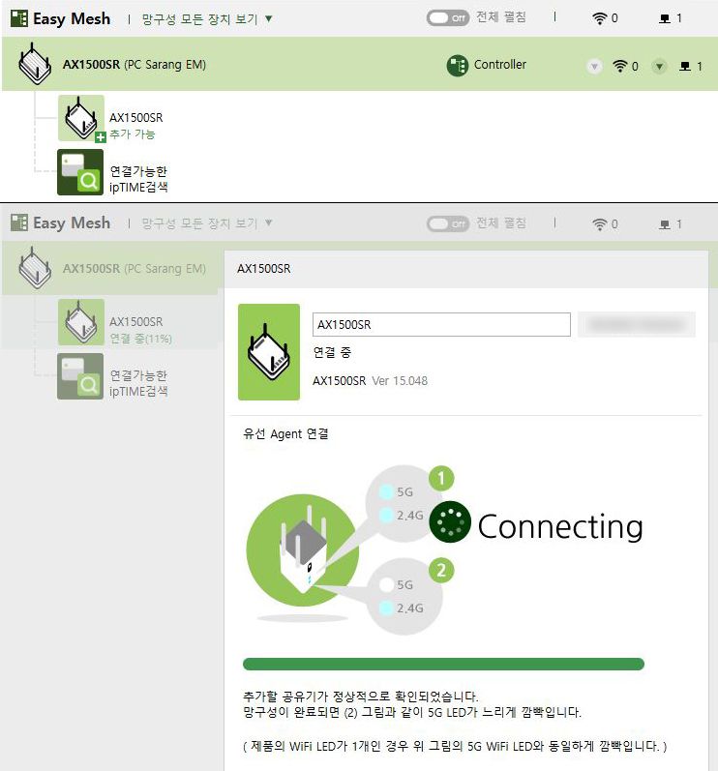Click the blurred button next to name field

pos(637,324)
